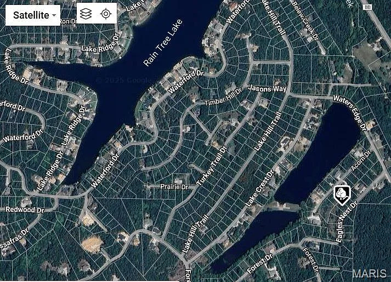Image resolution: width=391 pixels, height=282 pixels.
Task: Open the Satellite map type dropdown
Action: point(33,15)
